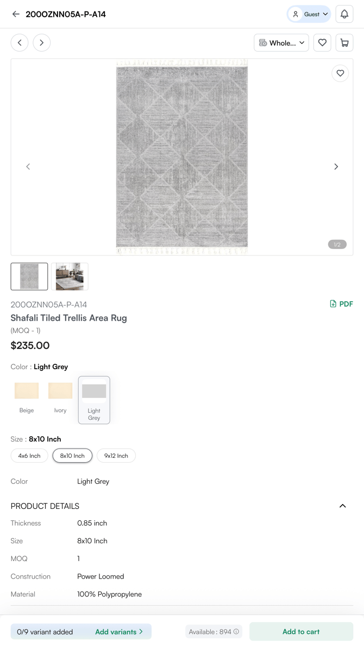The width and height of the screenshot is (364, 659).
Task: Download the product PDF
Action: coord(341,304)
